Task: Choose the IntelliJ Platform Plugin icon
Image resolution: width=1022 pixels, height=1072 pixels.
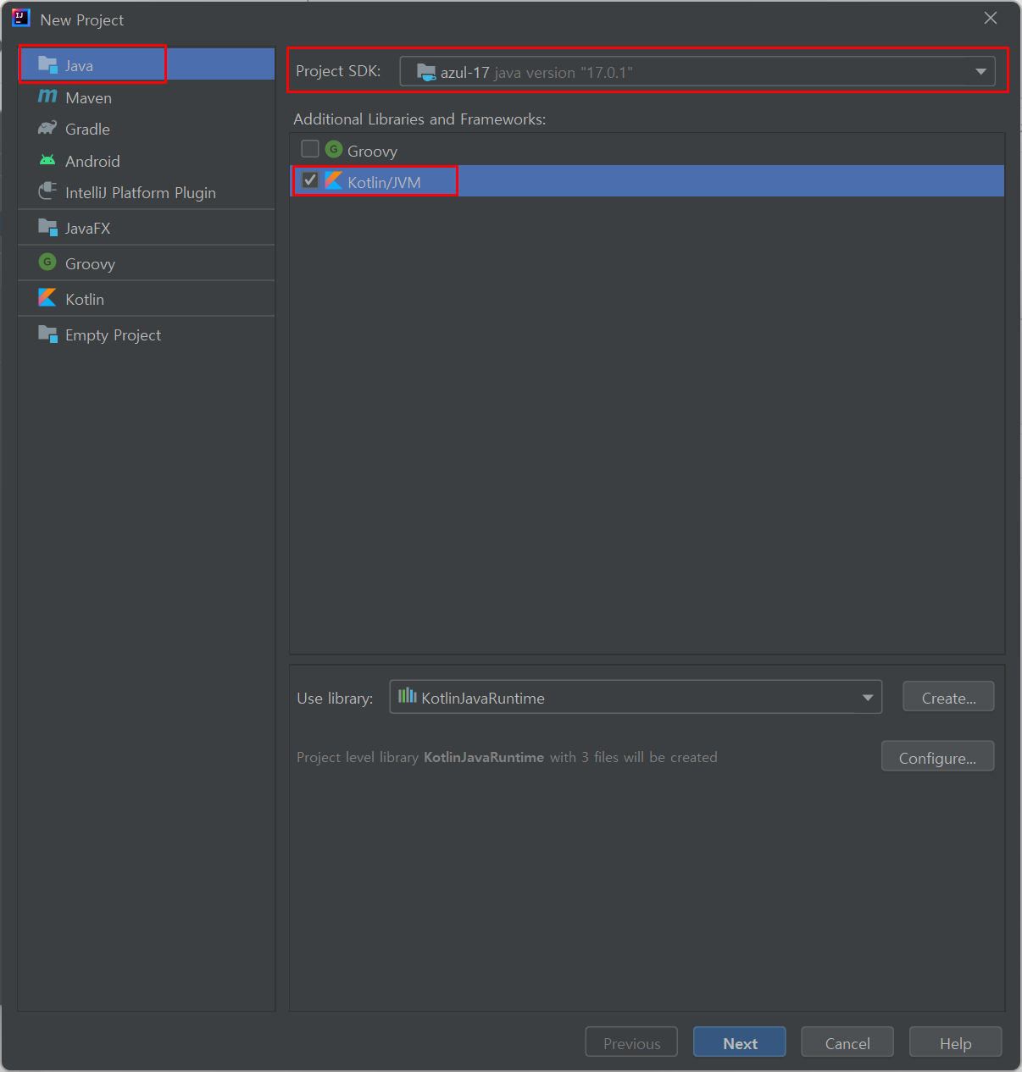Action: [x=47, y=192]
